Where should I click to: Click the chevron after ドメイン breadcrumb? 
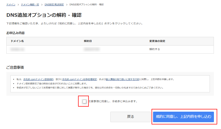(x=18, y=5)
